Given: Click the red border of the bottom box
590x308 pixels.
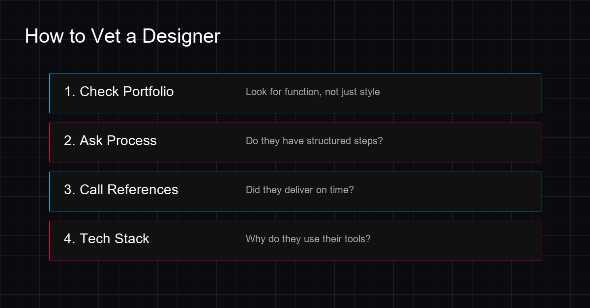Looking at the screenshot, I should point(295,260).
